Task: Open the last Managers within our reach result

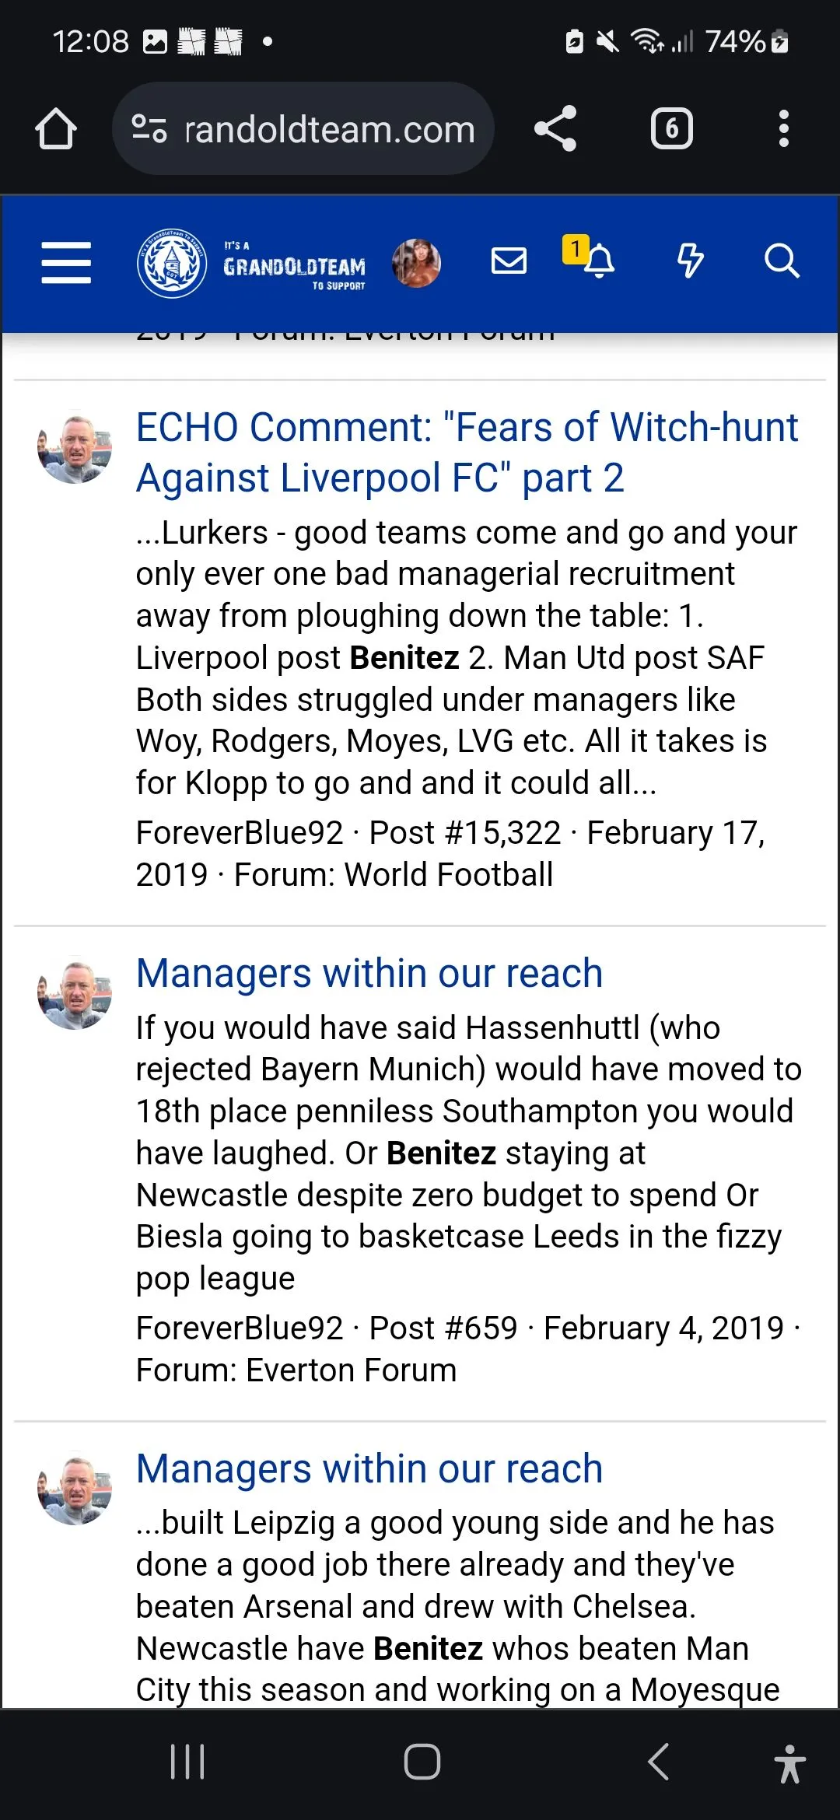Action: pos(369,1468)
